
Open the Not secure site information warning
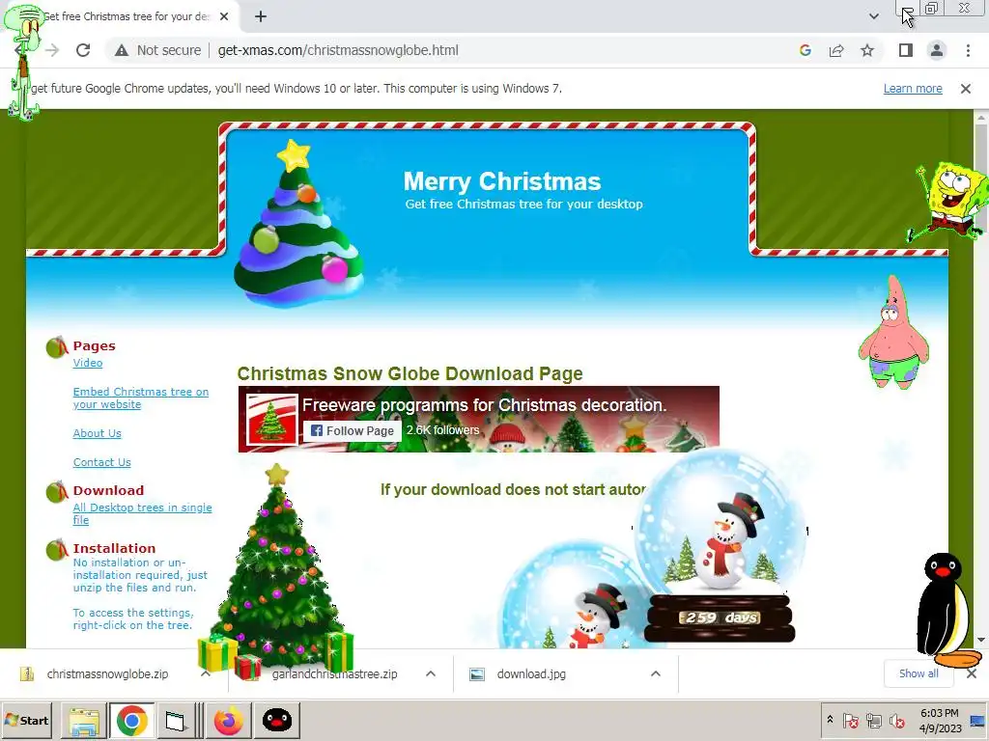[x=157, y=50]
